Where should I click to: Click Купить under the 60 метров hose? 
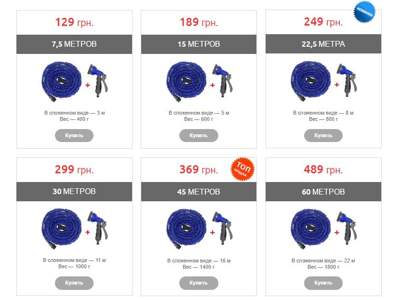click(x=323, y=283)
